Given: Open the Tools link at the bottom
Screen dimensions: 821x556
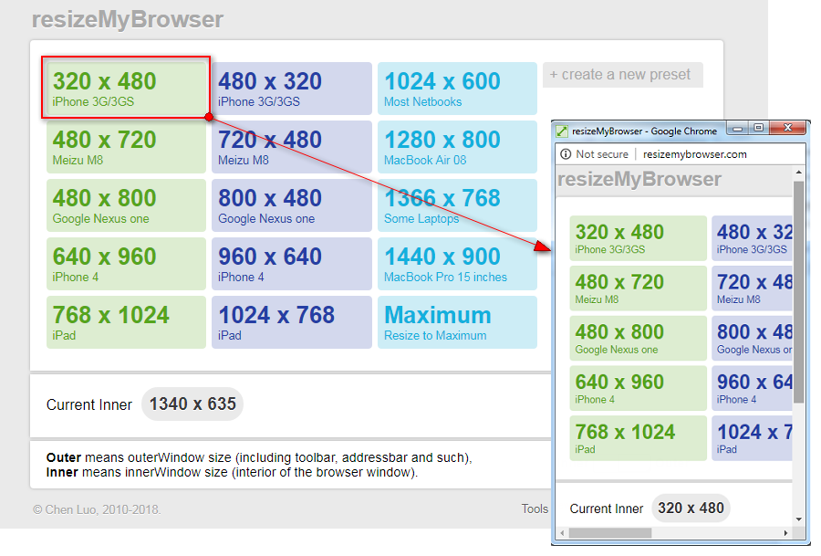Looking at the screenshot, I should point(535,509).
